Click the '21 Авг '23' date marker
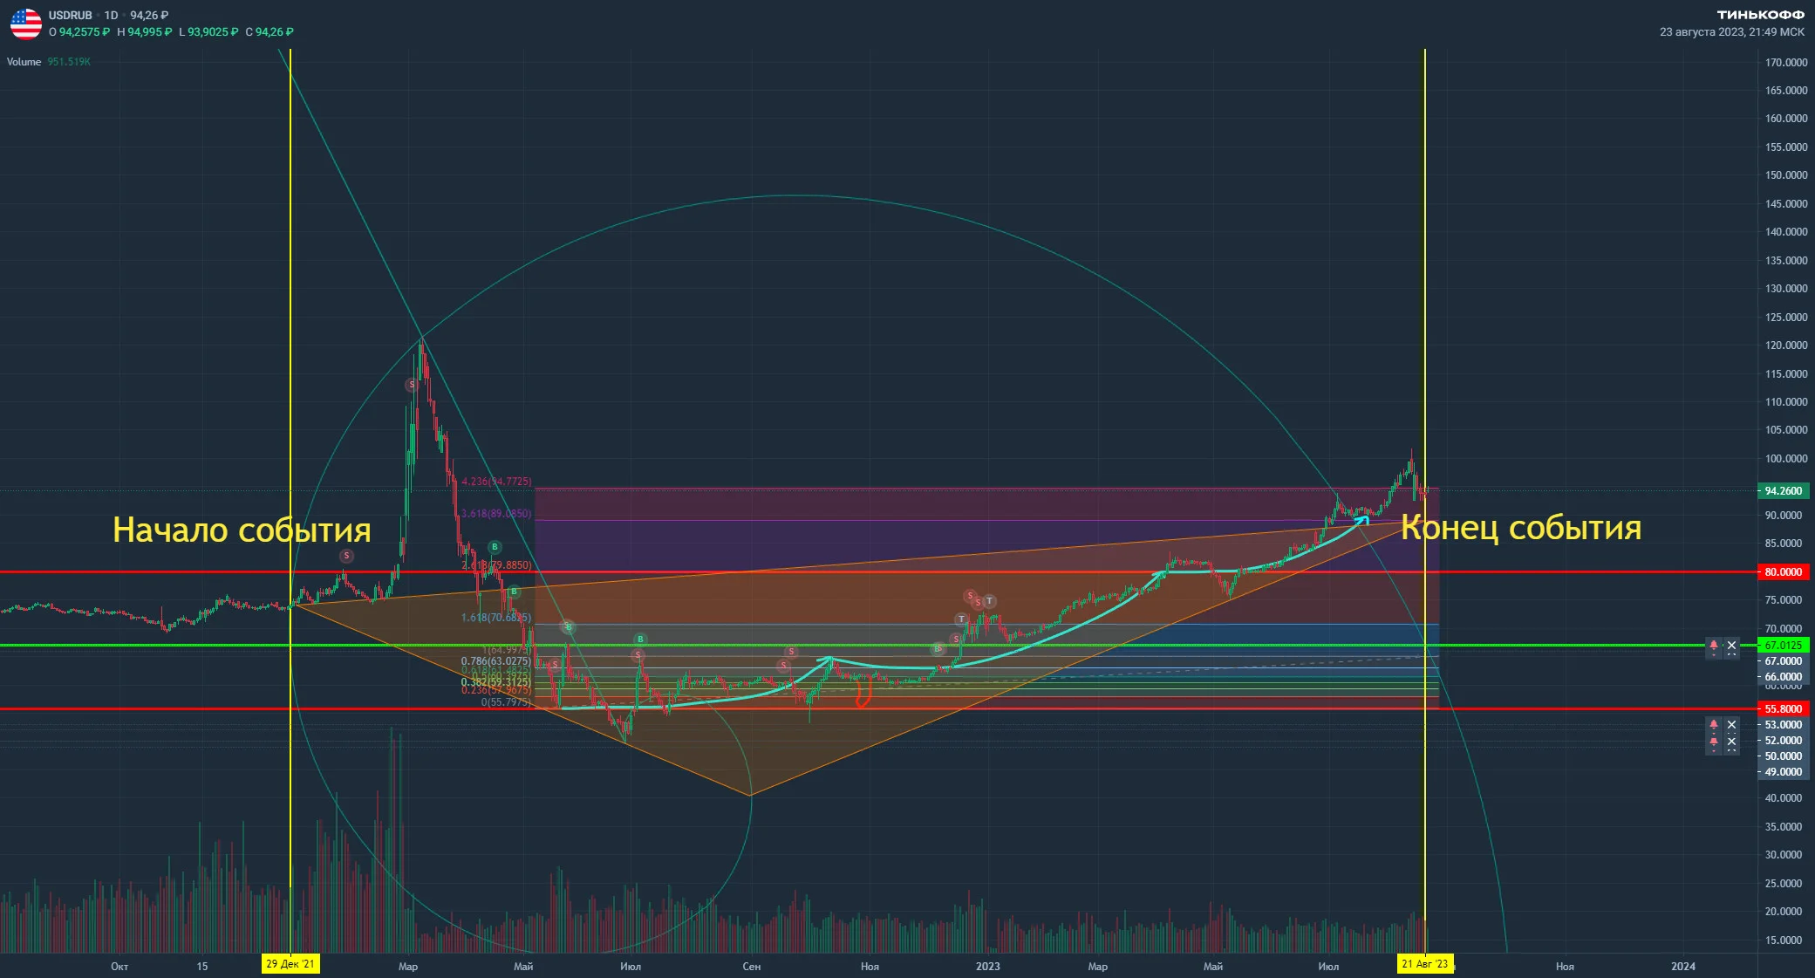Image resolution: width=1815 pixels, height=978 pixels. point(1424,964)
